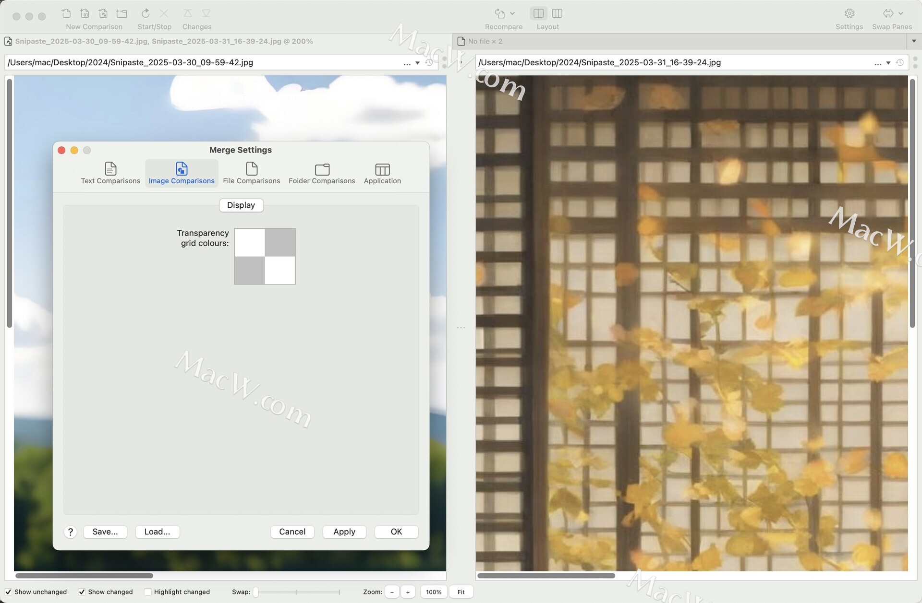
Task: Pick the top-left white transparency grid colour
Action: coord(250,243)
